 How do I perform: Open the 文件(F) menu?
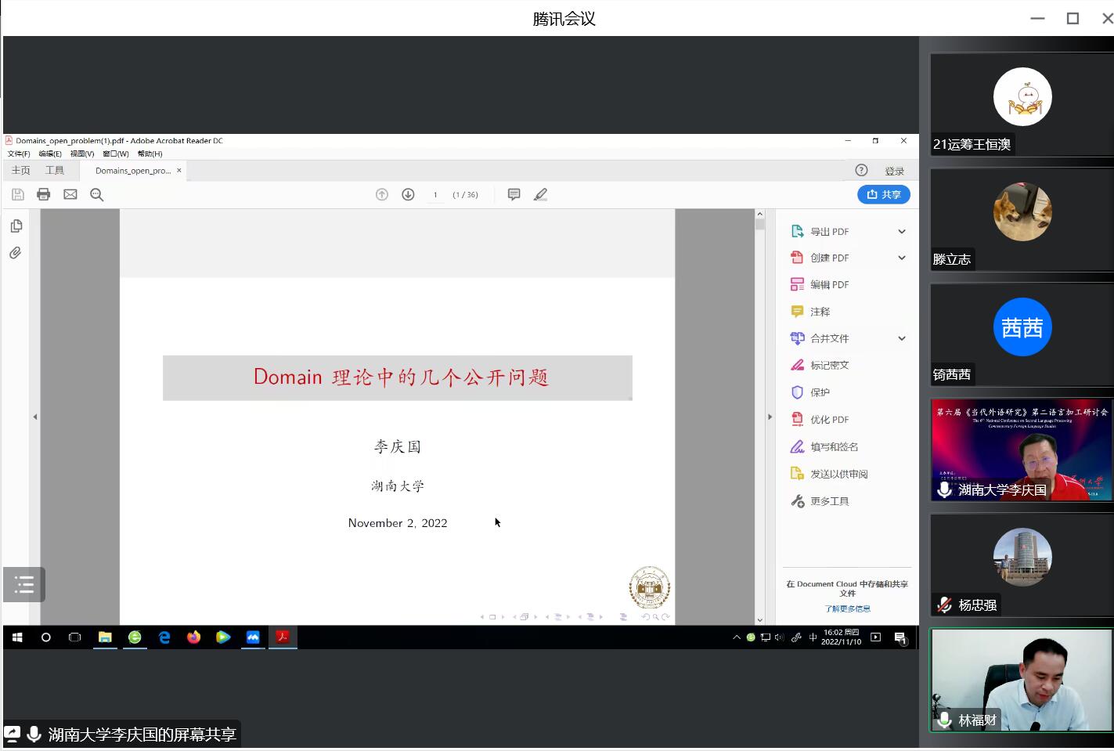19,153
